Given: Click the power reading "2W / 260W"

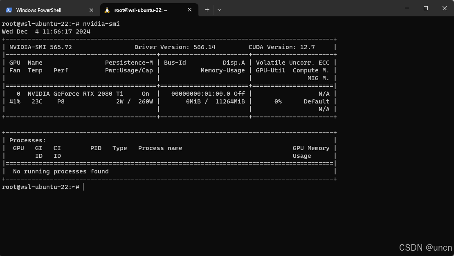Looking at the screenshot, I should [x=134, y=102].
